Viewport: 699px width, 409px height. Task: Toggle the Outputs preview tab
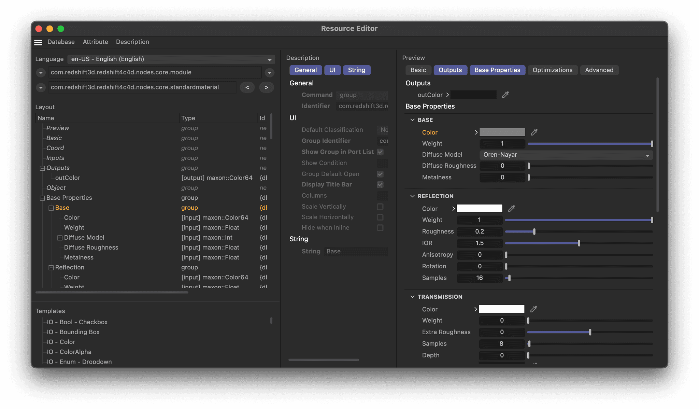coord(450,70)
